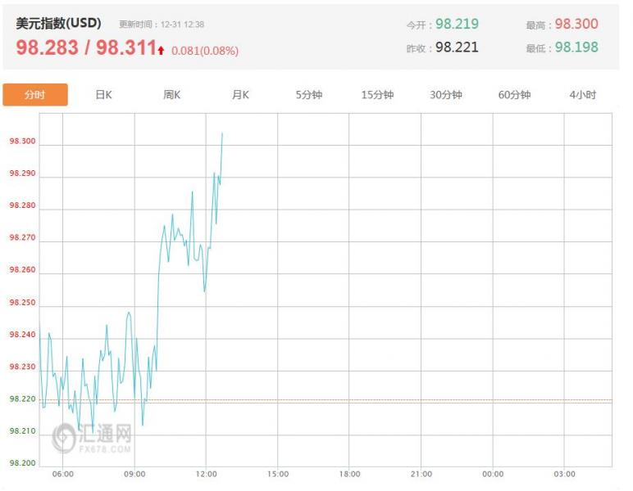The height and width of the screenshot is (491, 633).
Task: Click the 12:00 time axis label
Action: point(206,474)
